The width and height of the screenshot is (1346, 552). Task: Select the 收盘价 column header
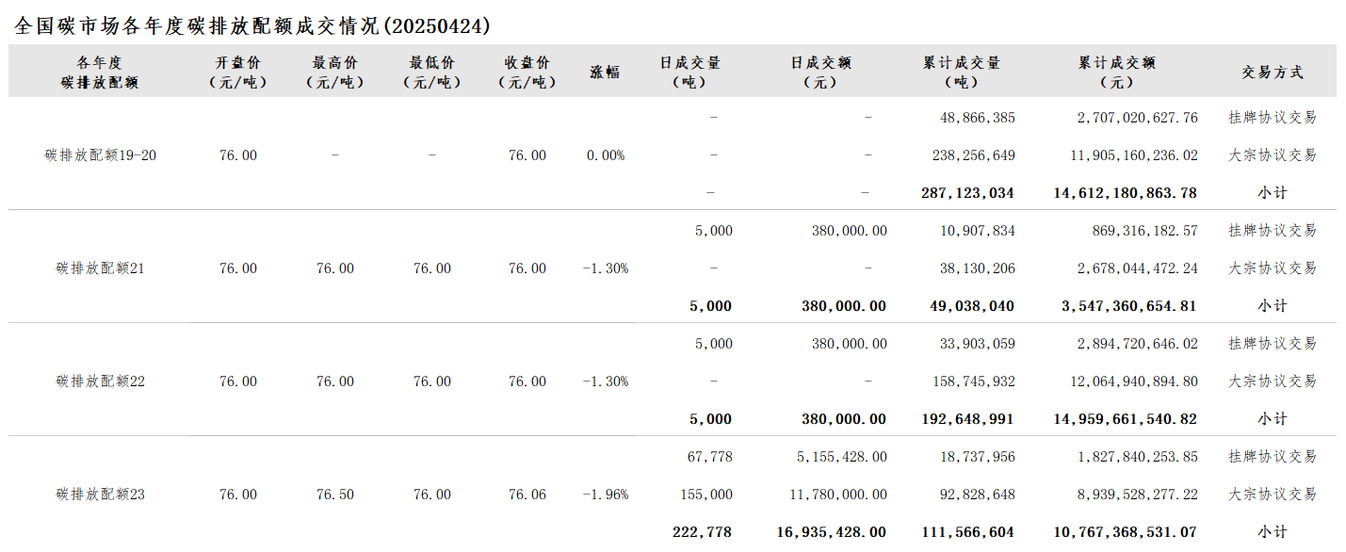pyautogui.click(x=527, y=72)
